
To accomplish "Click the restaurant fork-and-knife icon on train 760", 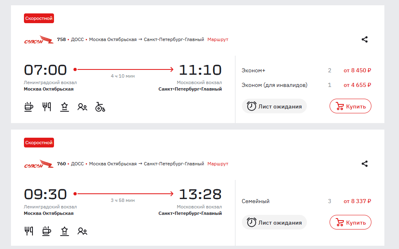I will coord(29,231).
